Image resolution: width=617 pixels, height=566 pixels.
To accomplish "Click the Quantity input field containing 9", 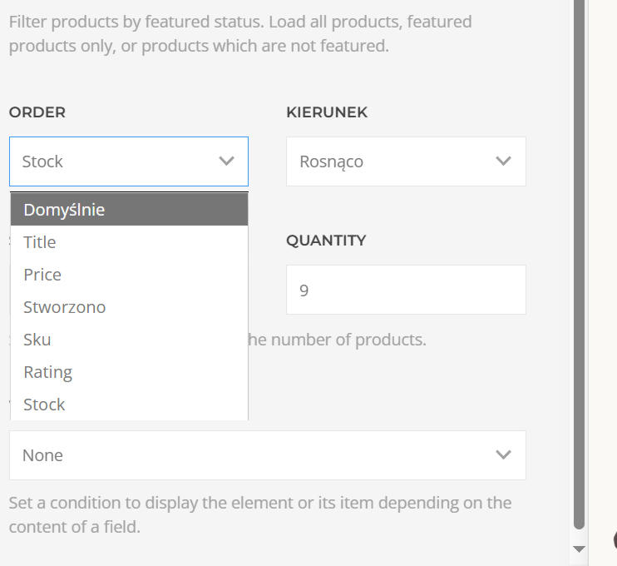I will (x=406, y=290).
